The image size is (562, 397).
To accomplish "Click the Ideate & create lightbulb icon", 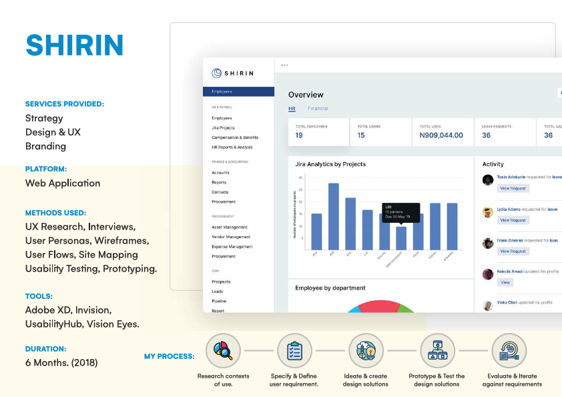I will pos(366,350).
